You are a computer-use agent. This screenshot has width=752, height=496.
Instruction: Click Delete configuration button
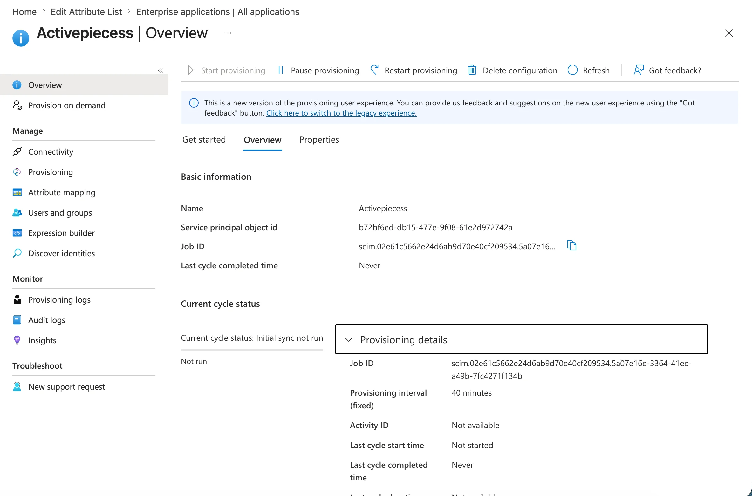click(x=513, y=70)
